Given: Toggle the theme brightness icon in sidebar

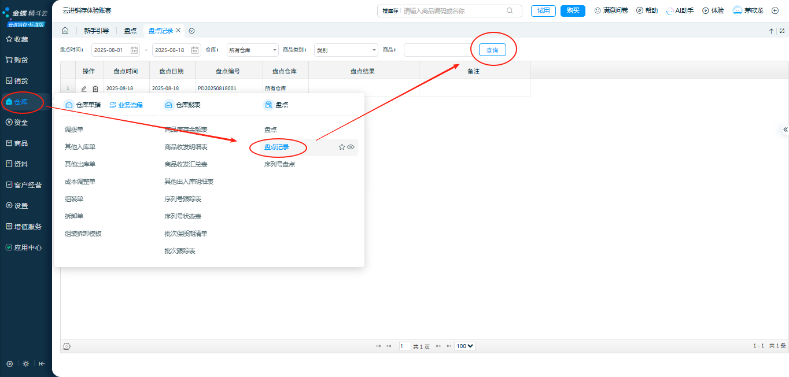Looking at the screenshot, I should [25, 364].
